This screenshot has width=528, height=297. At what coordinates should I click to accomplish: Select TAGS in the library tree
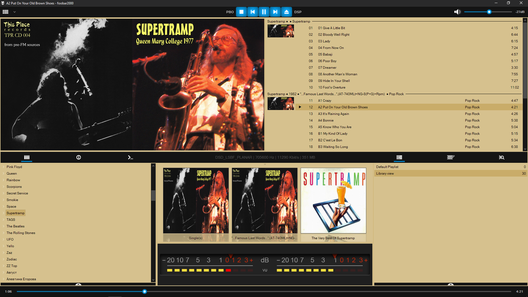tap(11, 220)
